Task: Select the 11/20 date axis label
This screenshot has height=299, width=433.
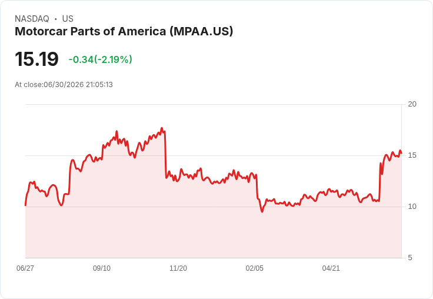Action: pos(178,268)
